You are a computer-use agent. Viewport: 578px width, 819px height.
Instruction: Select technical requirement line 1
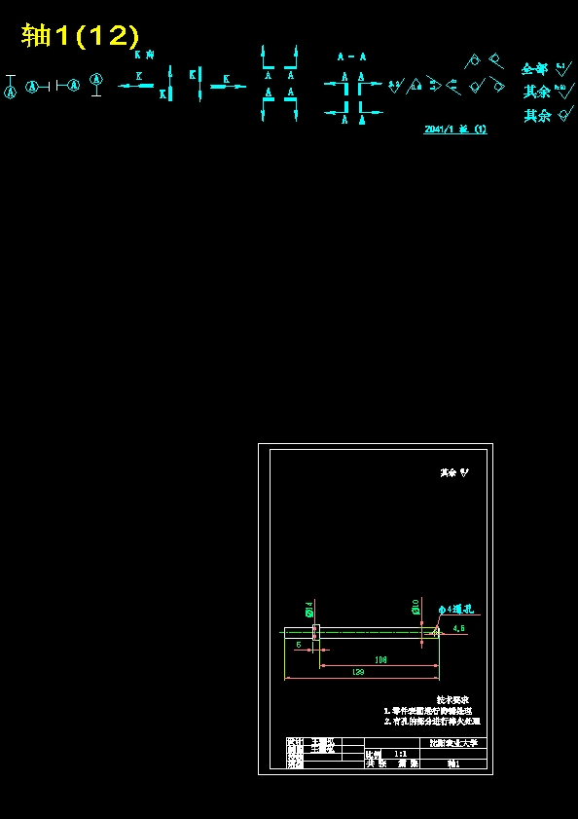click(428, 711)
